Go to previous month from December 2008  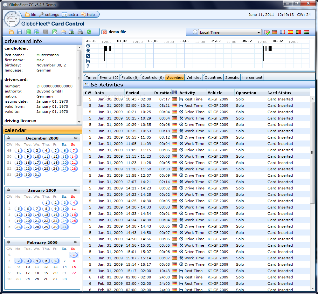coord(8,138)
